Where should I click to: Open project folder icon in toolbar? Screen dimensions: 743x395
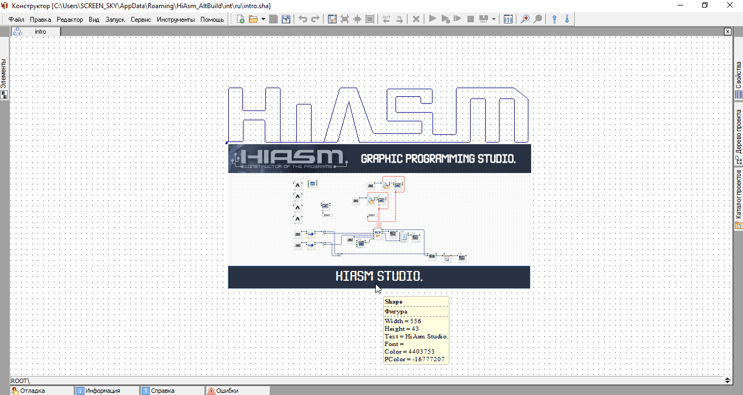253,19
